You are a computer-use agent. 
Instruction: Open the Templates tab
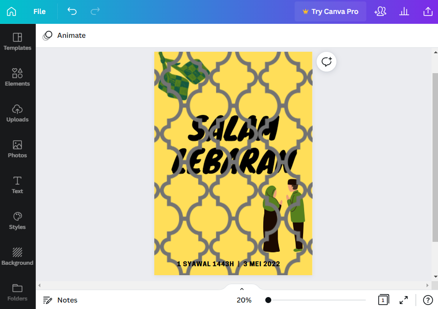tap(17, 42)
